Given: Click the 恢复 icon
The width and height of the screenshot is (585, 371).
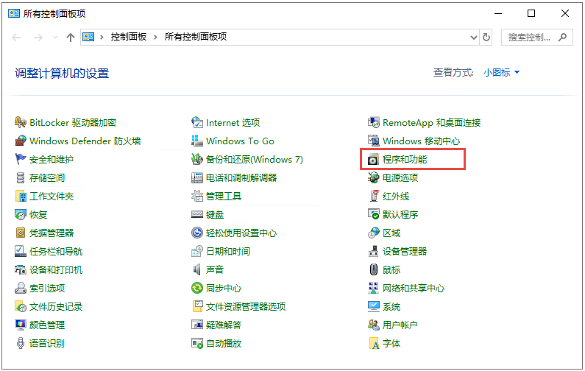Looking at the screenshot, I should click(20, 215).
